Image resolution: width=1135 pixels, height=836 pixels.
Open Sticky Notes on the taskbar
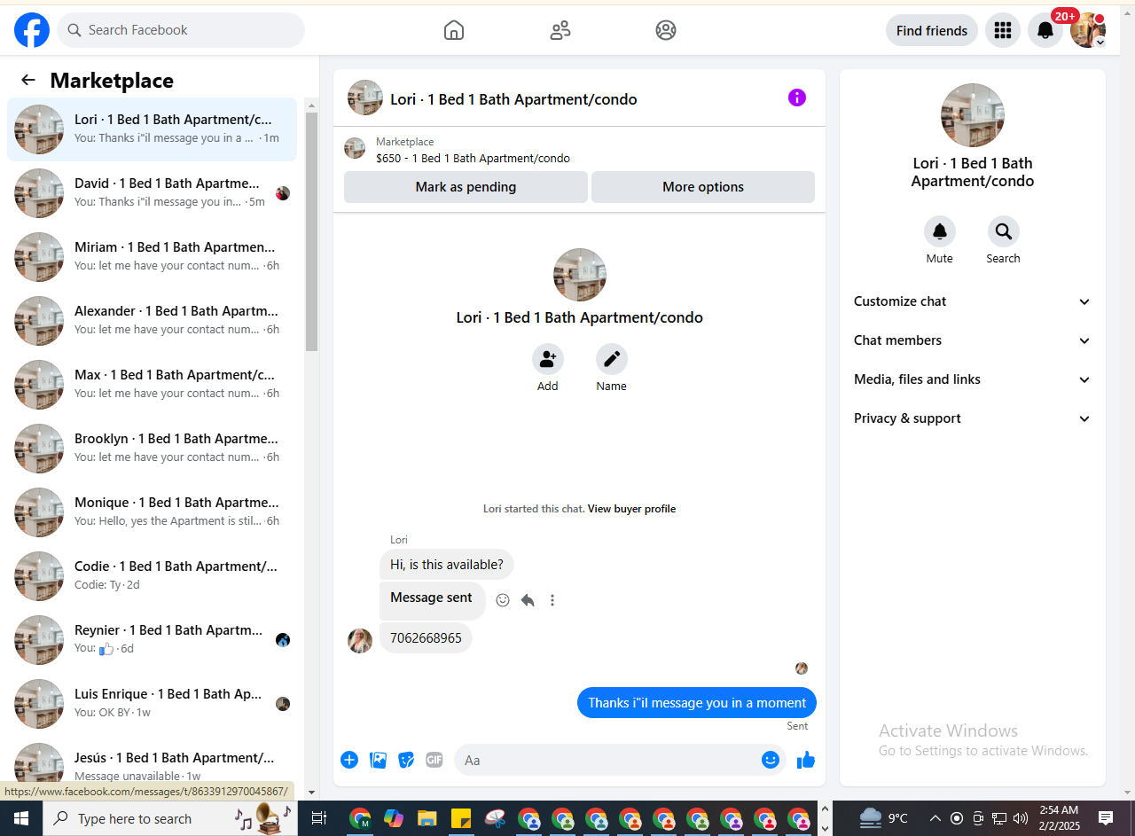[461, 818]
